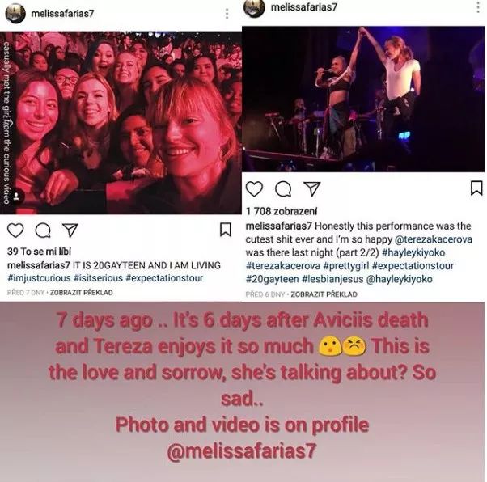Play the stage performance video thumbnail
Viewport: 487px width, 482px height.
(363, 99)
